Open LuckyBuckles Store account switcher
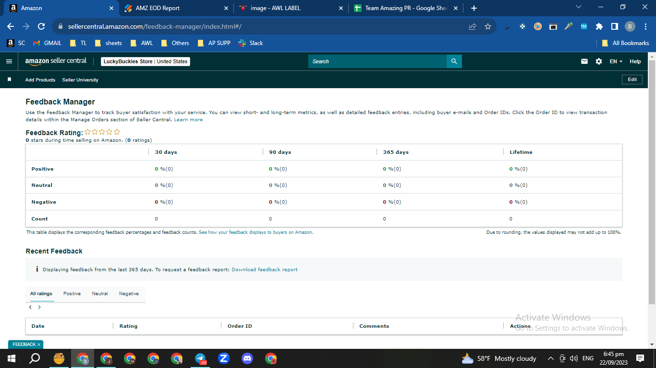Image resolution: width=656 pixels, height=368 pixels. point(146,61)
